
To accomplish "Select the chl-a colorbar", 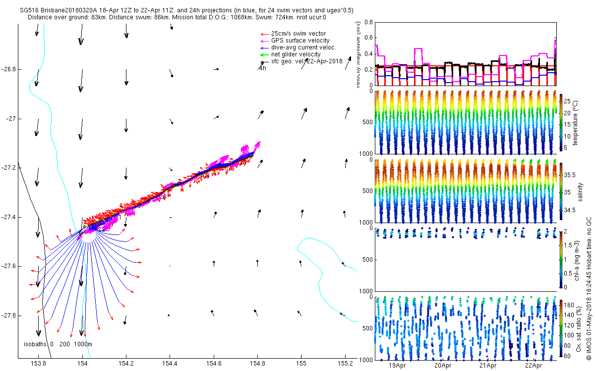I will coord(561,259).
